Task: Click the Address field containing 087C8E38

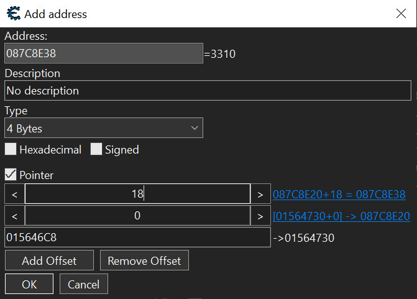Action: [x=103, y=53]
